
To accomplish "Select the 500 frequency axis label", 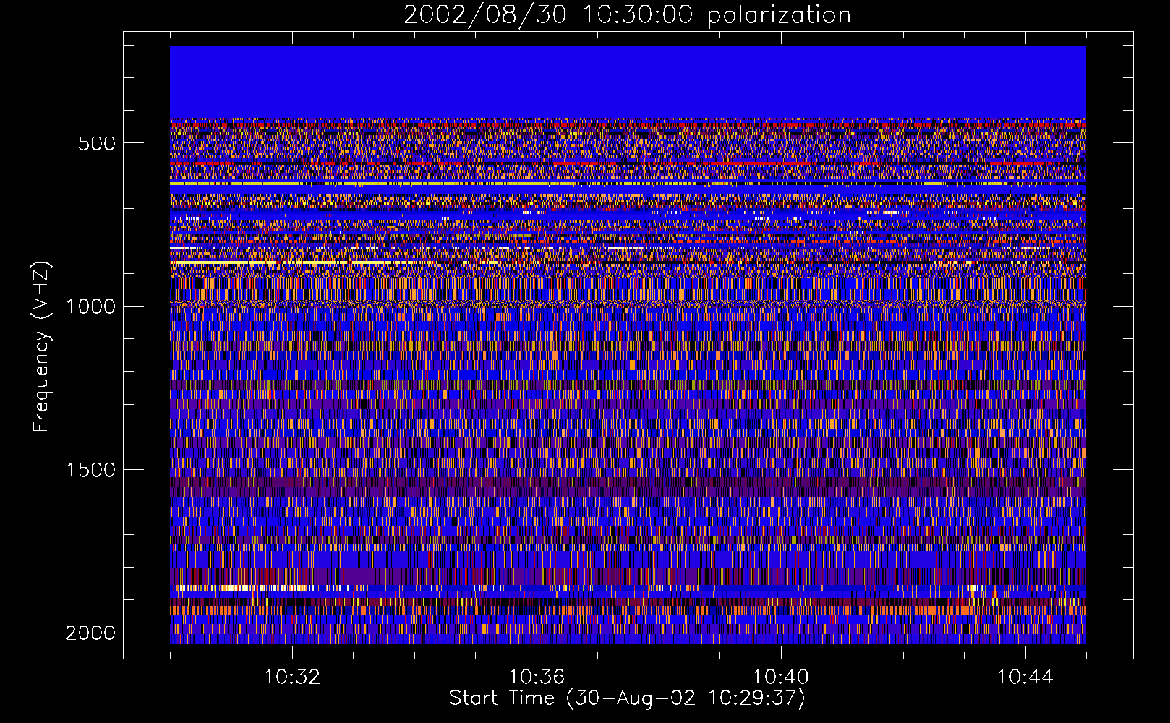I will click(x=97, y=143).
